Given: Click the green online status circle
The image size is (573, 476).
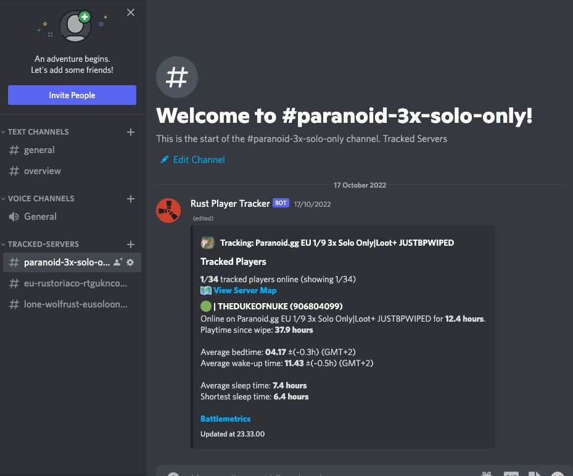Looking at the screenshot, I should click(206, 306).
